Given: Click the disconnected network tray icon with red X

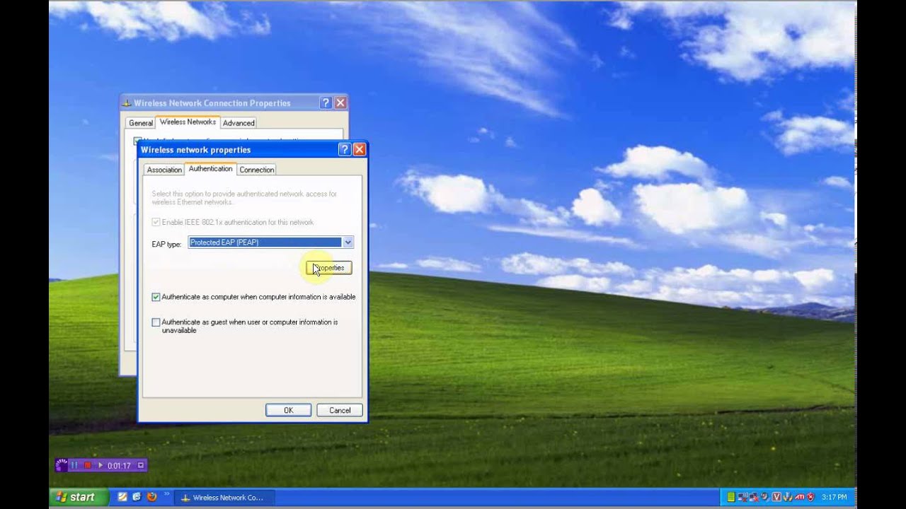Looking at the screenshot, I should [754, 497].
